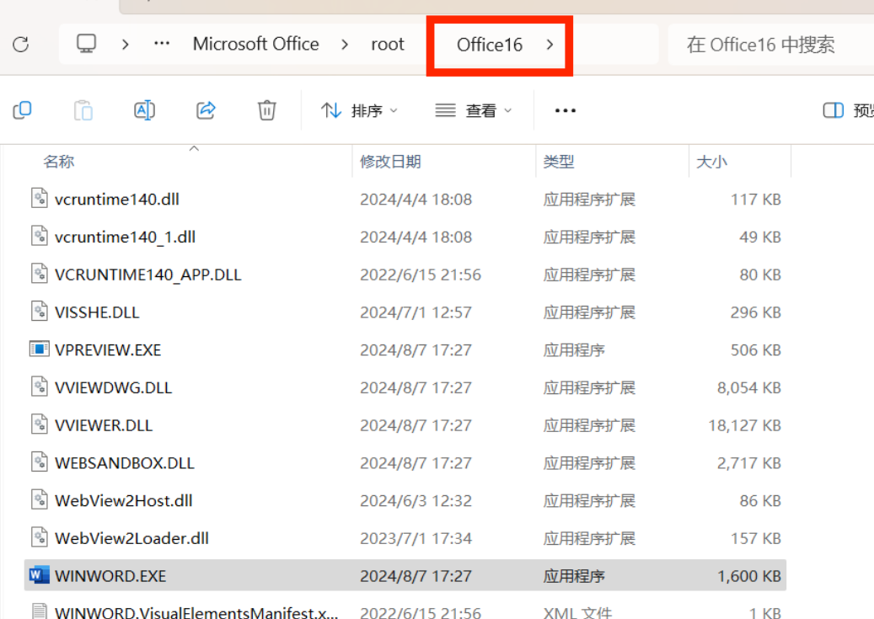
Task: Sort by 名称 column header
Action: tap(58, 162)
